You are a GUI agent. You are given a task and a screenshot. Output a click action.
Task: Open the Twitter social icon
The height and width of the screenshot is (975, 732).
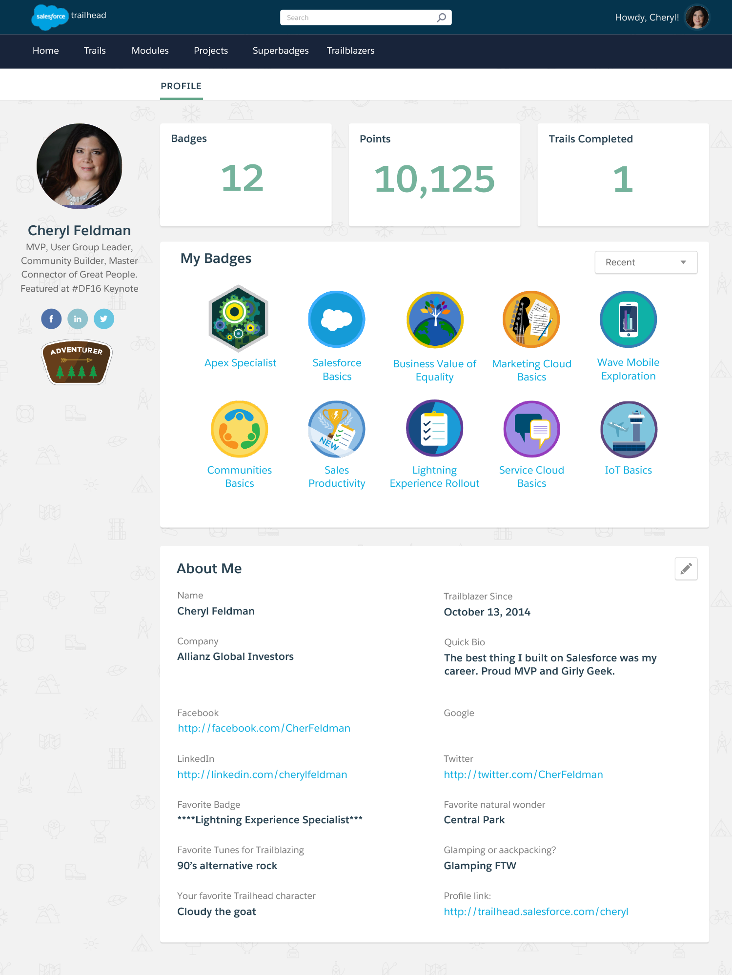point(104,319)
